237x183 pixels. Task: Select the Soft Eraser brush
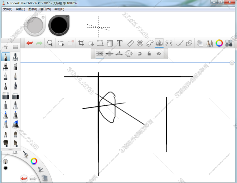[15, 96]
